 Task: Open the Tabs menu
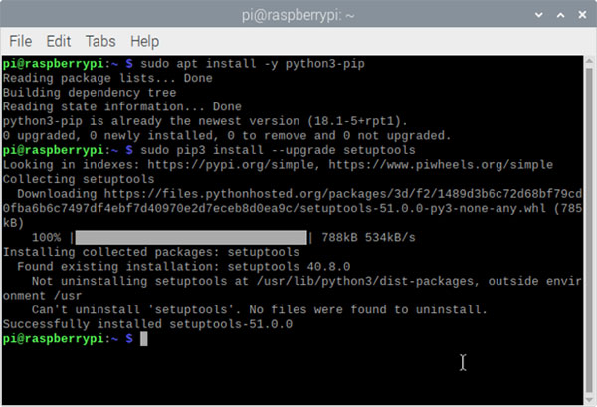(x=100, y=41)
